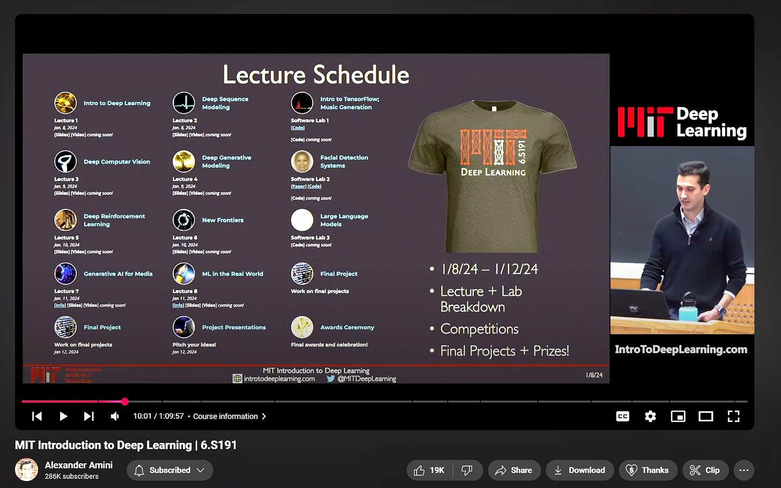
Task: Click the Competitions bullet text
Action: tap(480, 329)
